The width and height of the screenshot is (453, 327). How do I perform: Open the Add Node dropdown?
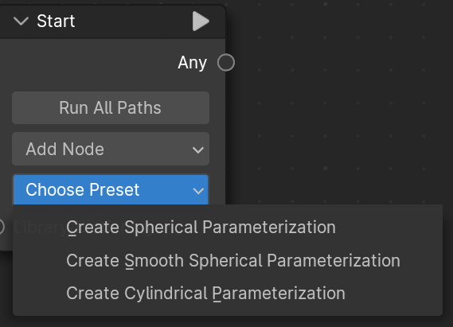[111, 149]
